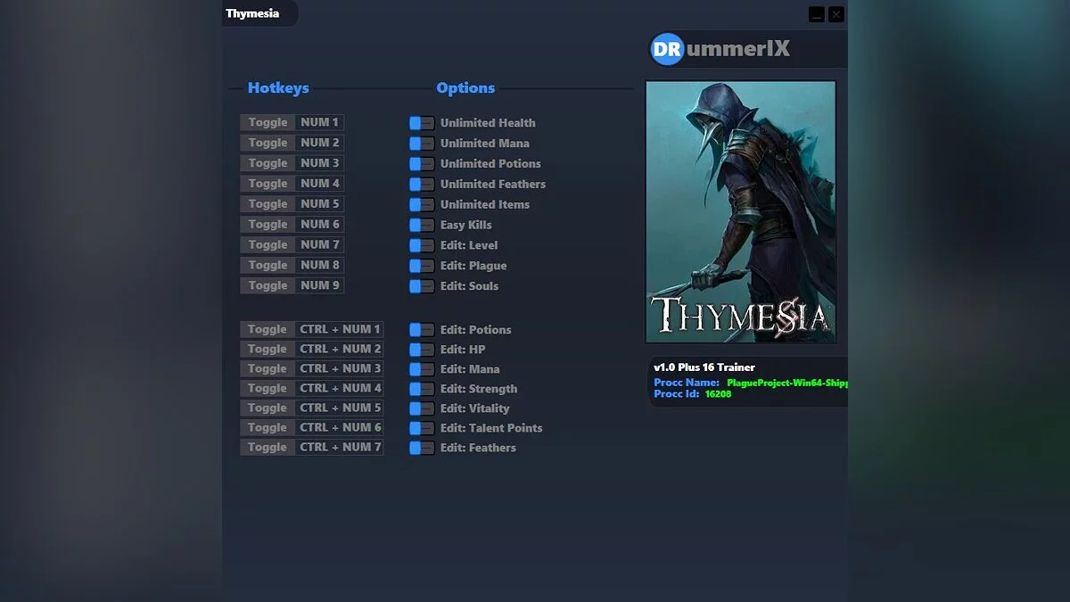Toggle the Edit: Feathers option

coord(420,447)
